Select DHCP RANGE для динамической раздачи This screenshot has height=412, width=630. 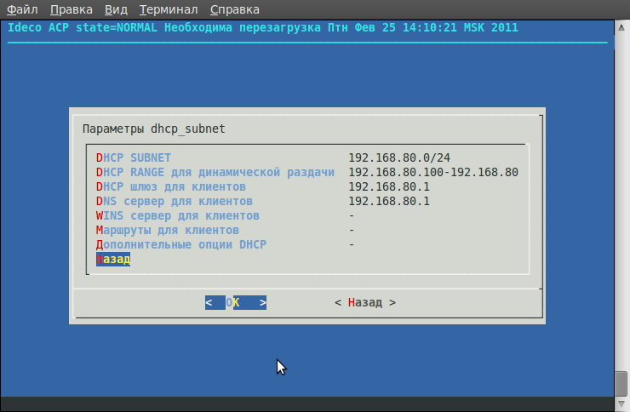[x=215, y=172]
